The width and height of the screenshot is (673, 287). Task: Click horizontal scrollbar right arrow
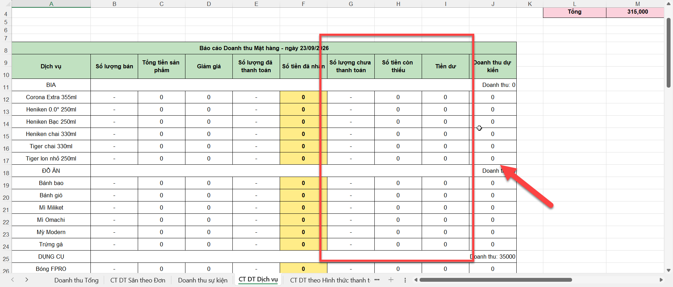(x=661, y=280)
